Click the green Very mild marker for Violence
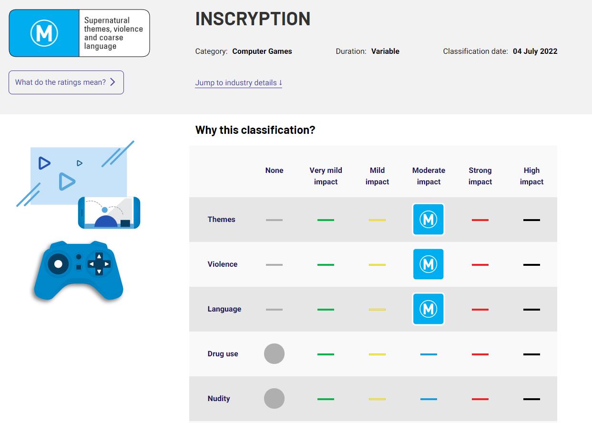Screen dimensions: 592x423 pyautogui.click(x=326, y=265)
